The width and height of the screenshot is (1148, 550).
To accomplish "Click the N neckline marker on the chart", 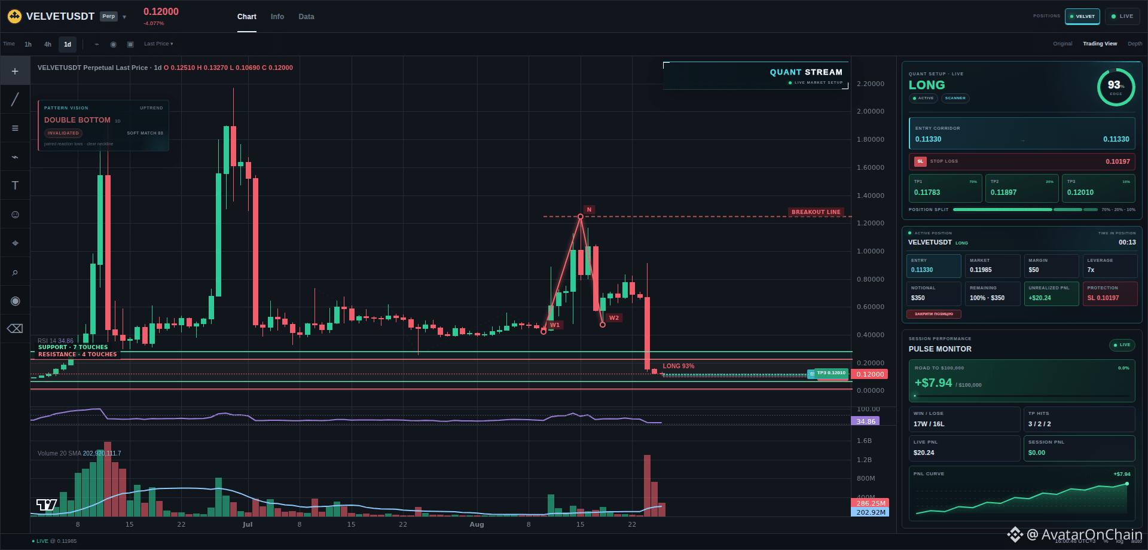I will 589,210.
